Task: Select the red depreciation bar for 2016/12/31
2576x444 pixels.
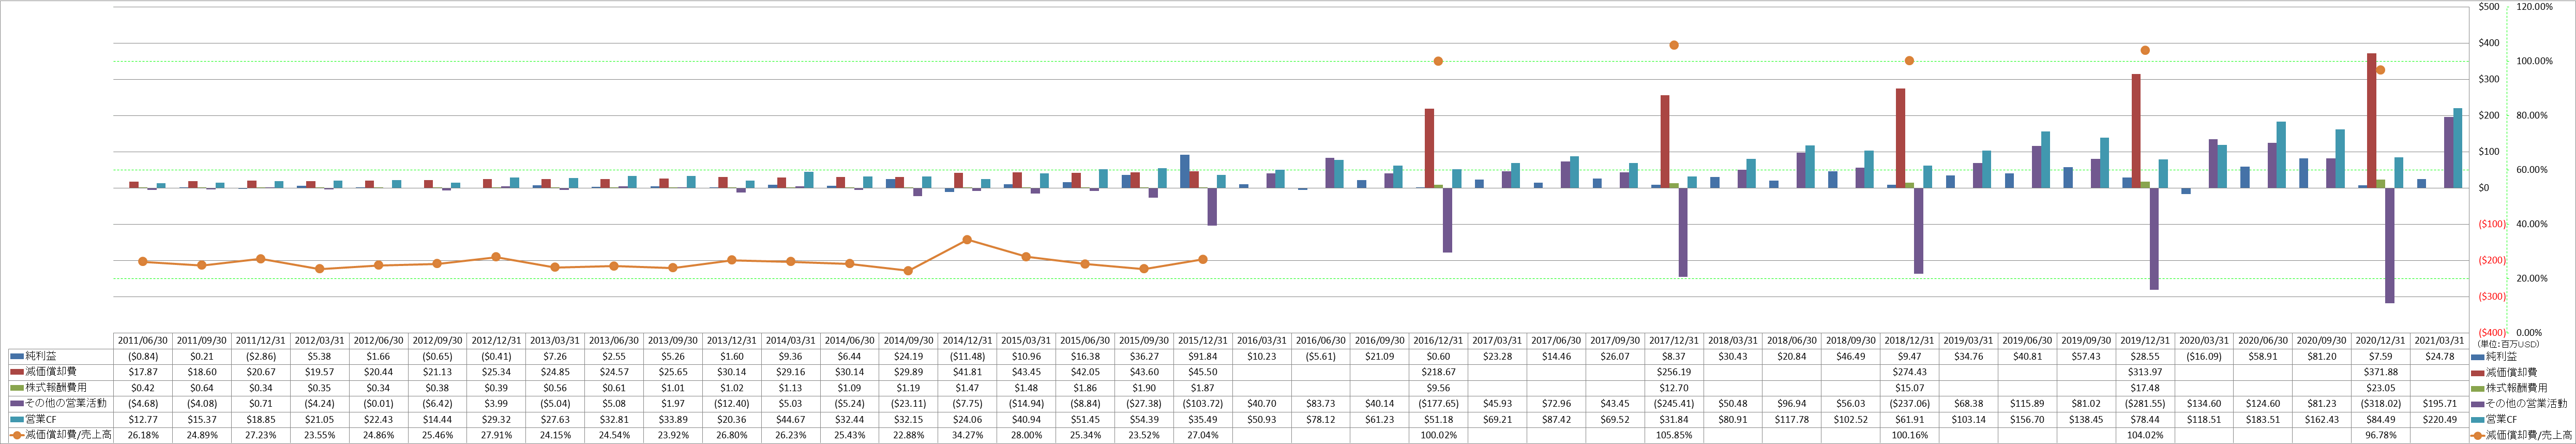Action: 1430,148
